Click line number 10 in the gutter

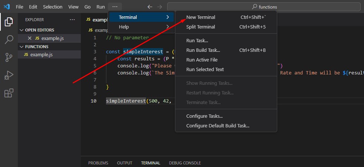click(93, 101)
